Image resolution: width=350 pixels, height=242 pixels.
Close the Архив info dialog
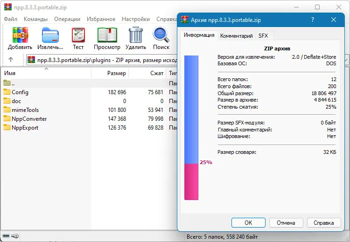[x=334, y=20]
